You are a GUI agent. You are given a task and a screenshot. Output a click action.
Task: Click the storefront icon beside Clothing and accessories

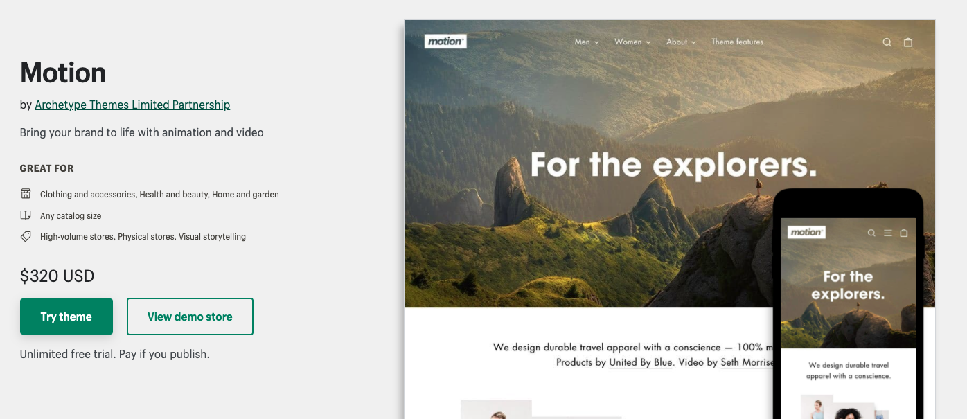[x=26, y=194]
